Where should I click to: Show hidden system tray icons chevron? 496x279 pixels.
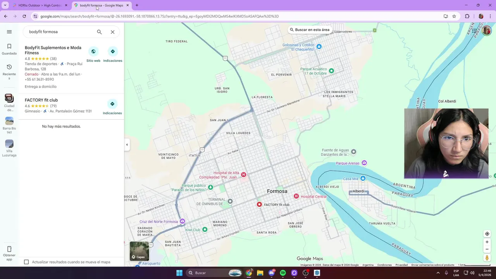pos(437,273)
